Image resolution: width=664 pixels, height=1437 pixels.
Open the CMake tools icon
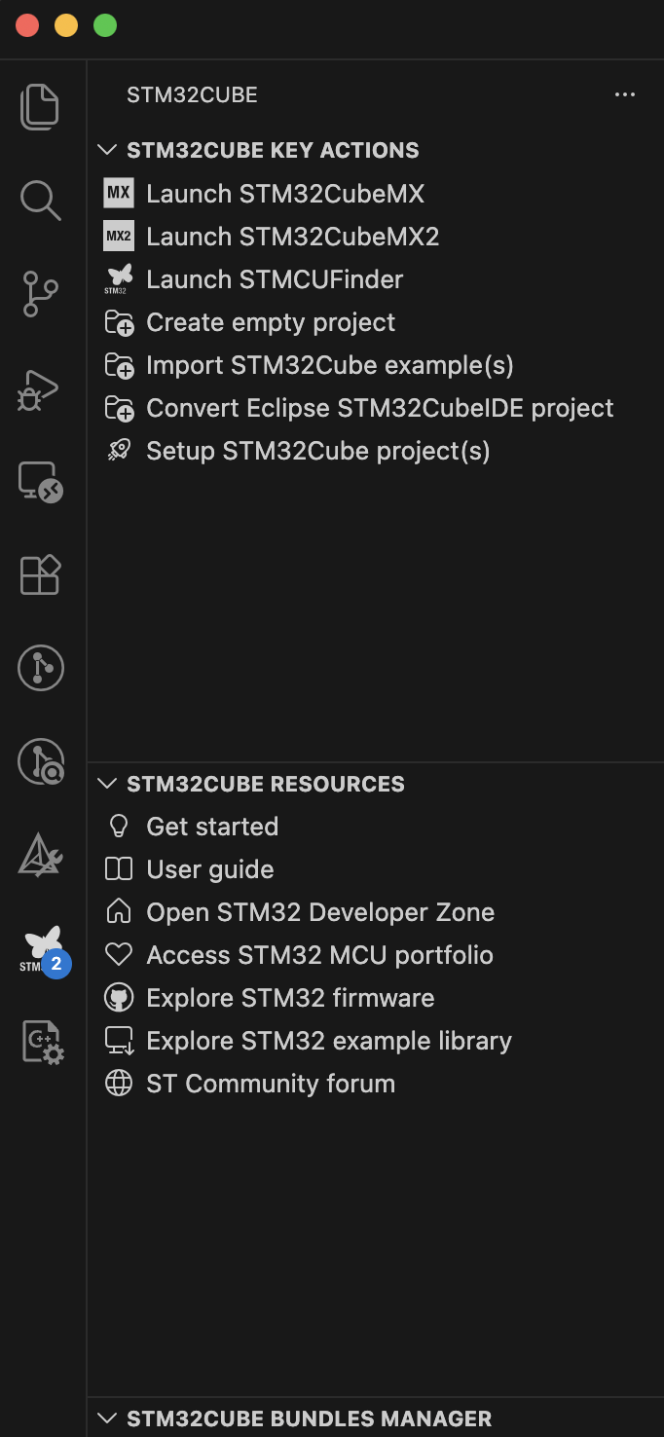(41, 856)
